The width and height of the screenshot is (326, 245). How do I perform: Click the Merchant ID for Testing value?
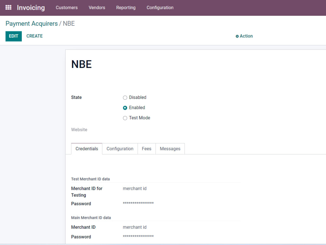135,188
